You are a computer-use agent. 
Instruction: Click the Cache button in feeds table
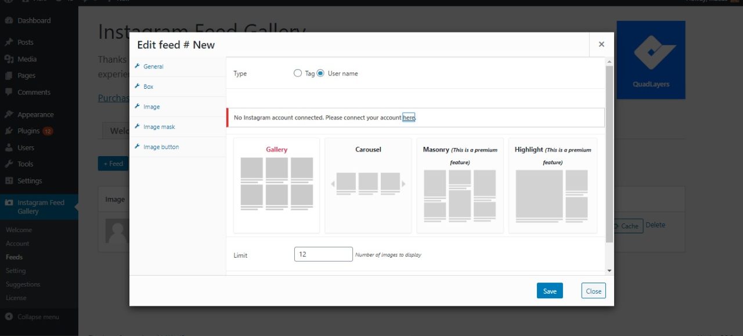(627, 226)
